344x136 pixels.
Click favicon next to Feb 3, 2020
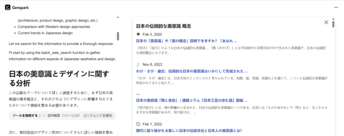[138, 34]
